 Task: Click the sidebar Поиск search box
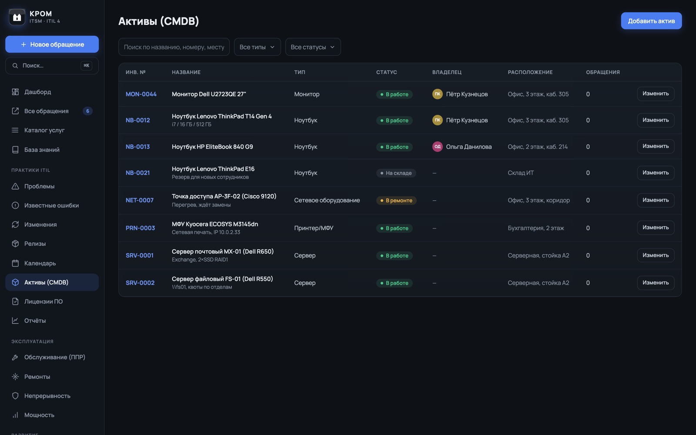click(x=52, y=66)
